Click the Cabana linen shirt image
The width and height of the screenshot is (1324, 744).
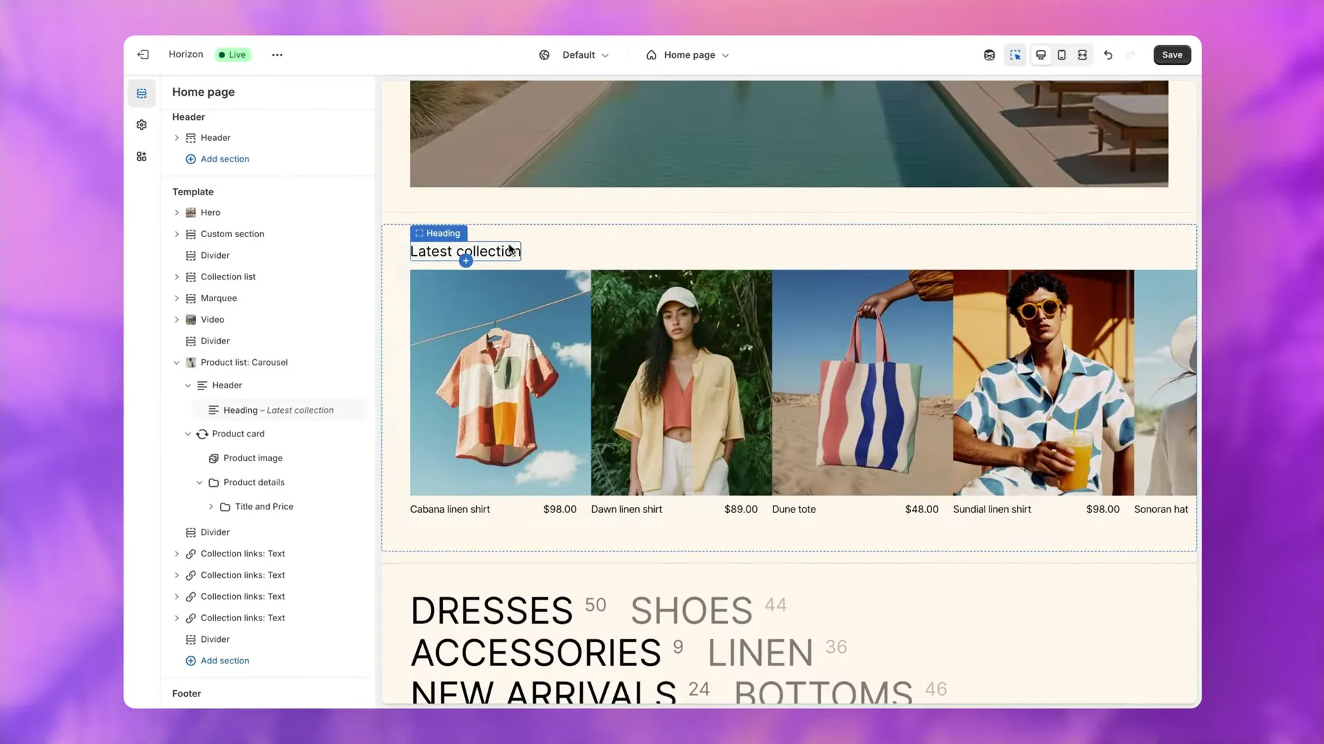coord(500,382)
